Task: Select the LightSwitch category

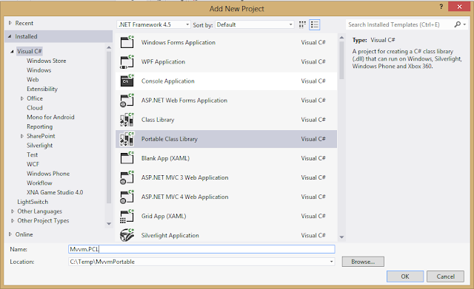Action: pyautogui.click(x=33, y=202)
